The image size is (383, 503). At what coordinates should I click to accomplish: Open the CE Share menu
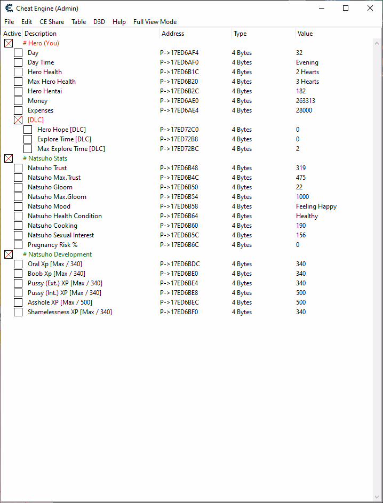click(x=52, y=22)
